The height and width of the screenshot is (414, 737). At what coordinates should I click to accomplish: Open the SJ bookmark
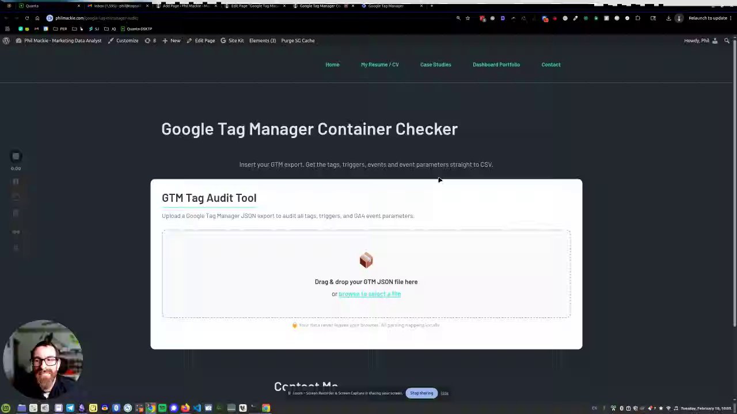[x=94, y=29]
